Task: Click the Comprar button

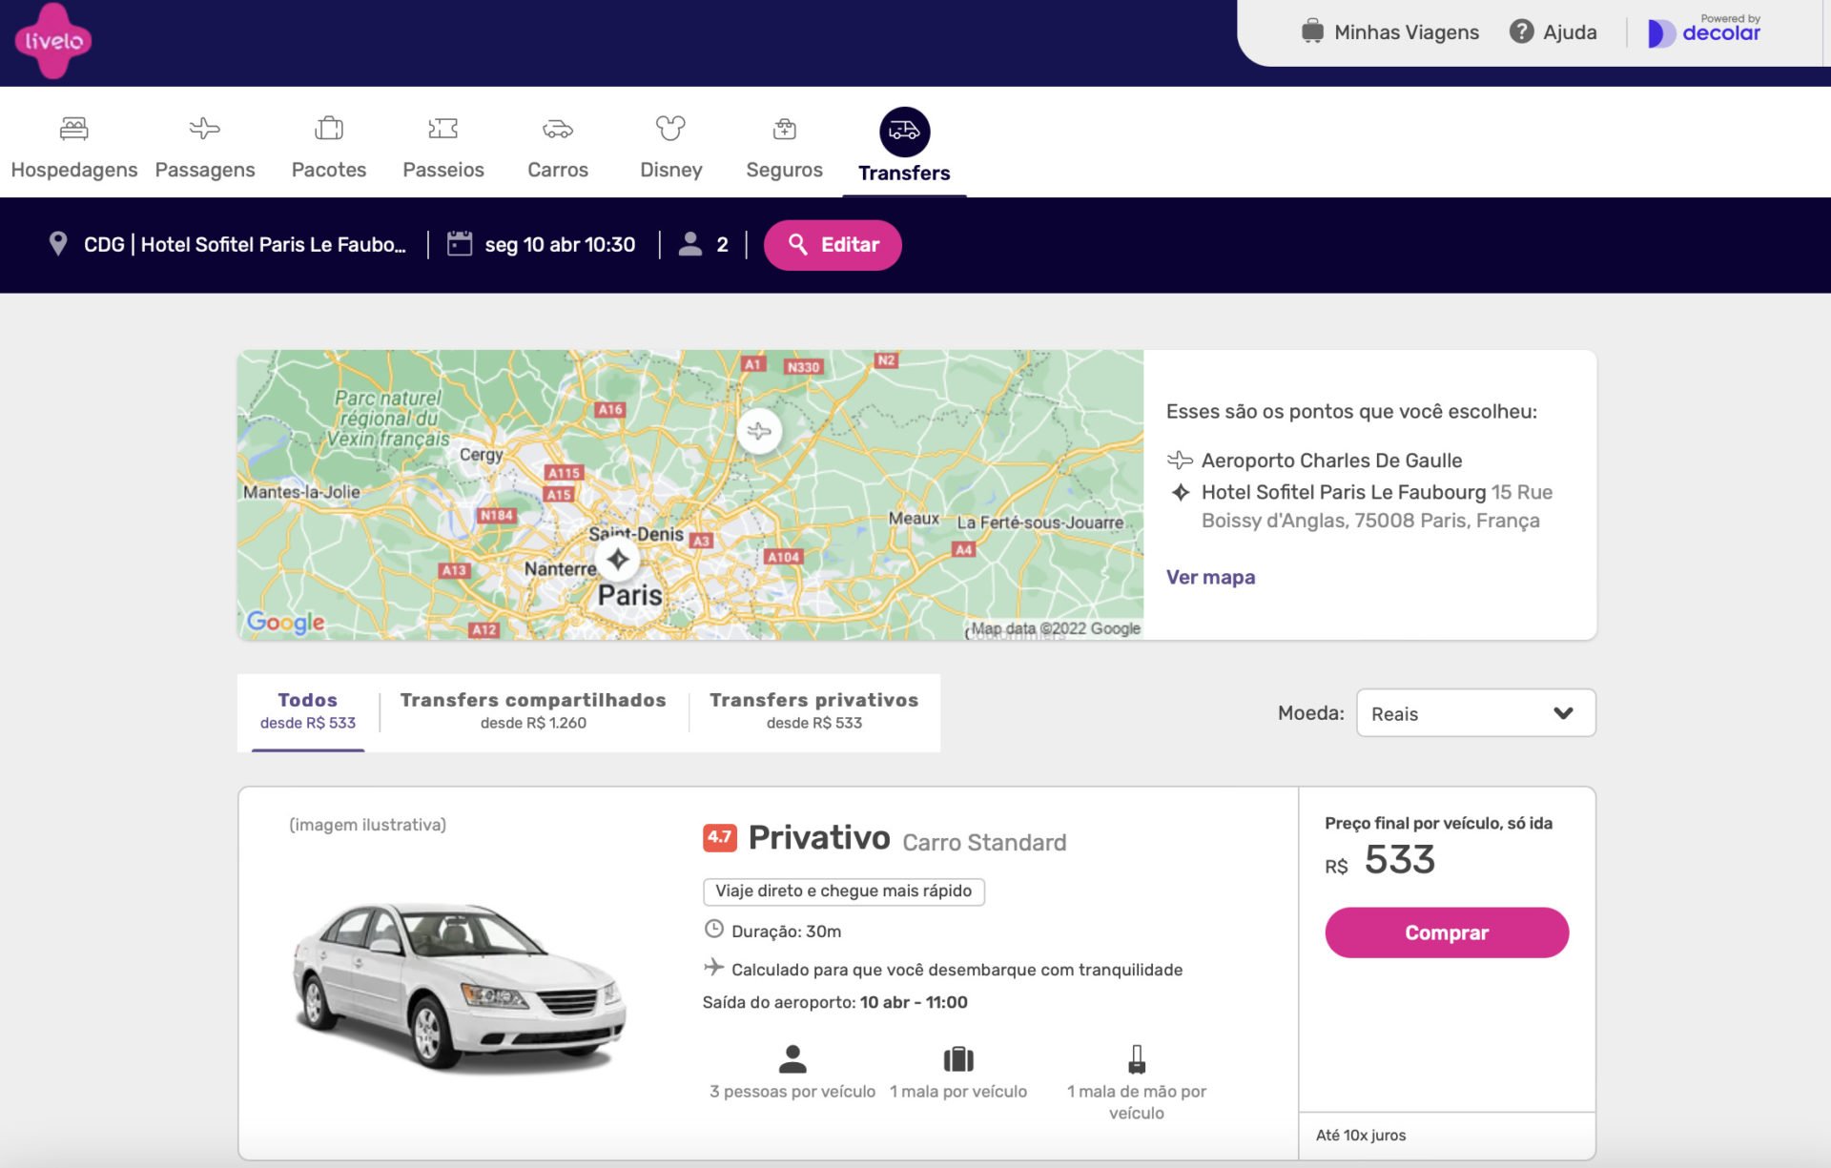Action: tap(1447, 932)
